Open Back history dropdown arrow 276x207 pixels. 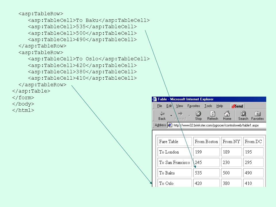tap(171, 116)
